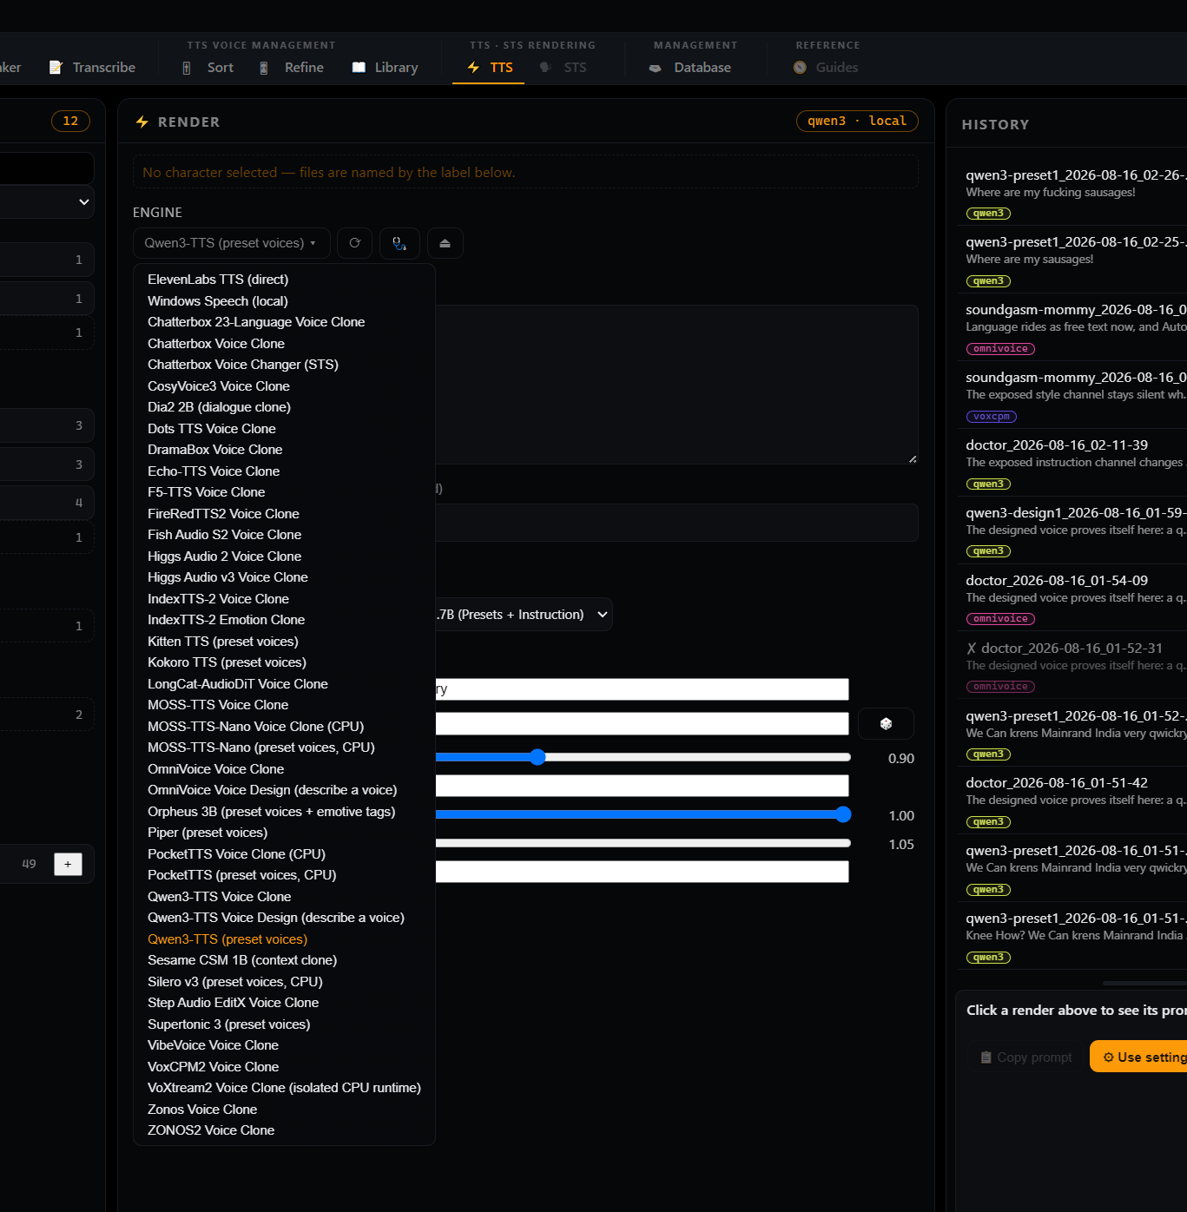This screenshot has width=1187, height=1212.
Task: Open the dropdown chevron in the left panel
Action: 84,201
